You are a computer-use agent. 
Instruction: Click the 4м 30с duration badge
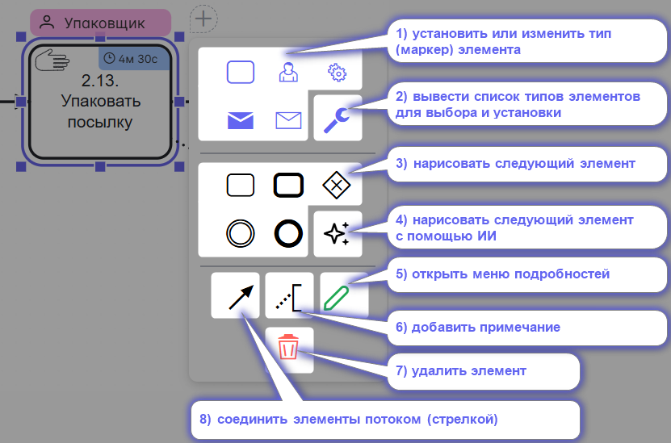tap(134, 59)
